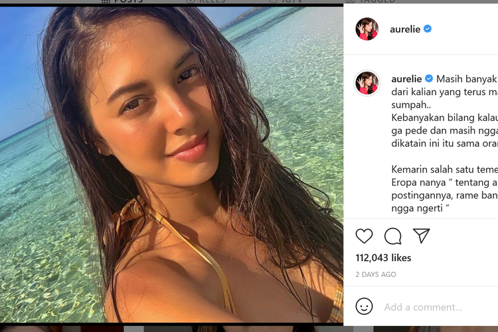The image size is (498, 332).
Task: Click the verified badge beside caption username
Action: coord(429,78)
